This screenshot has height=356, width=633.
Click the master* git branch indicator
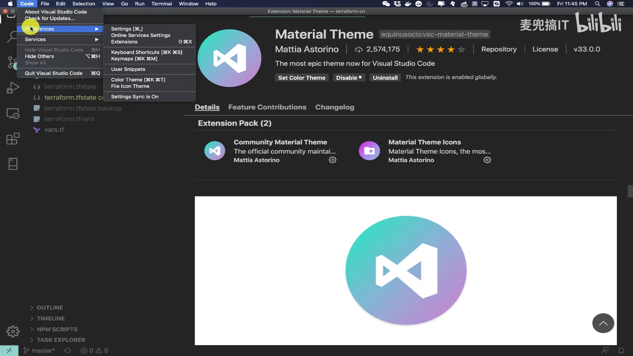39,350
